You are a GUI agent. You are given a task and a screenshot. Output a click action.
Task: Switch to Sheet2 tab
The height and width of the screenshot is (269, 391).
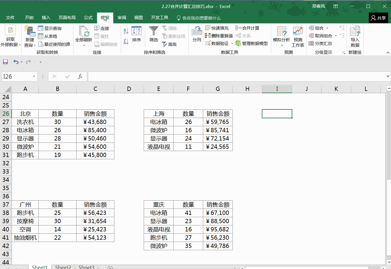coord(63,267)
